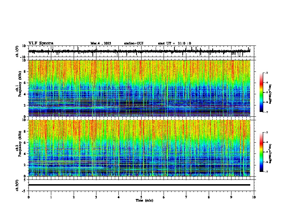Click the thick black ch.3 trace line
286x221 pixels.
pyautogui.click(x=139, y=185)
